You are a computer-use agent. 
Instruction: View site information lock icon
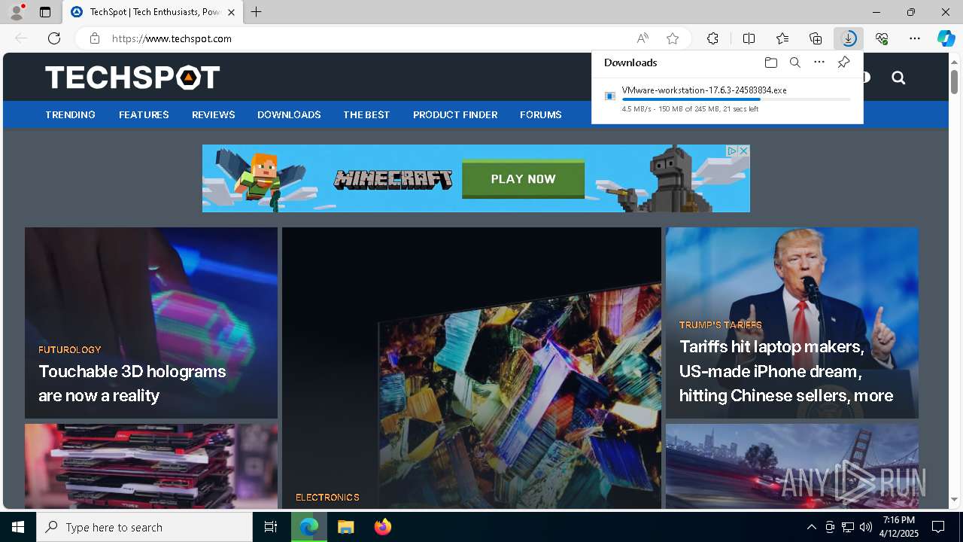click(x=94, y=38)
